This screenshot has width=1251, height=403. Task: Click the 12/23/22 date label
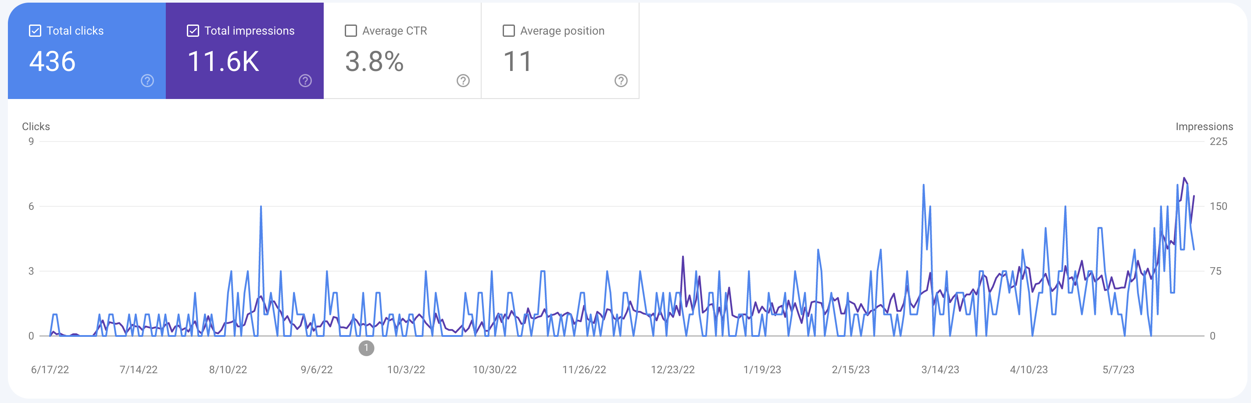click(x=672, y=370)
